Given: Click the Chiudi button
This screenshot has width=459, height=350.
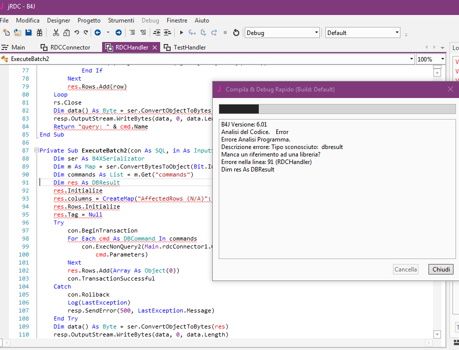Looking at the screenshot, I should 441,269.
